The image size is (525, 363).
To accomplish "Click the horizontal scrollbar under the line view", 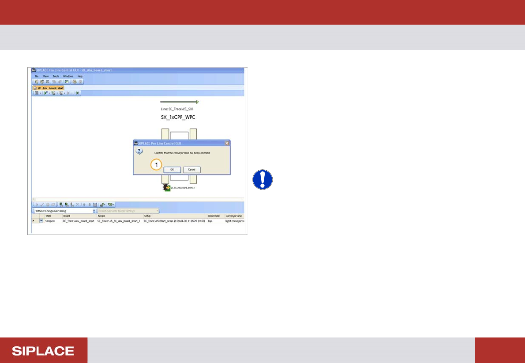I will pos(138,199).
